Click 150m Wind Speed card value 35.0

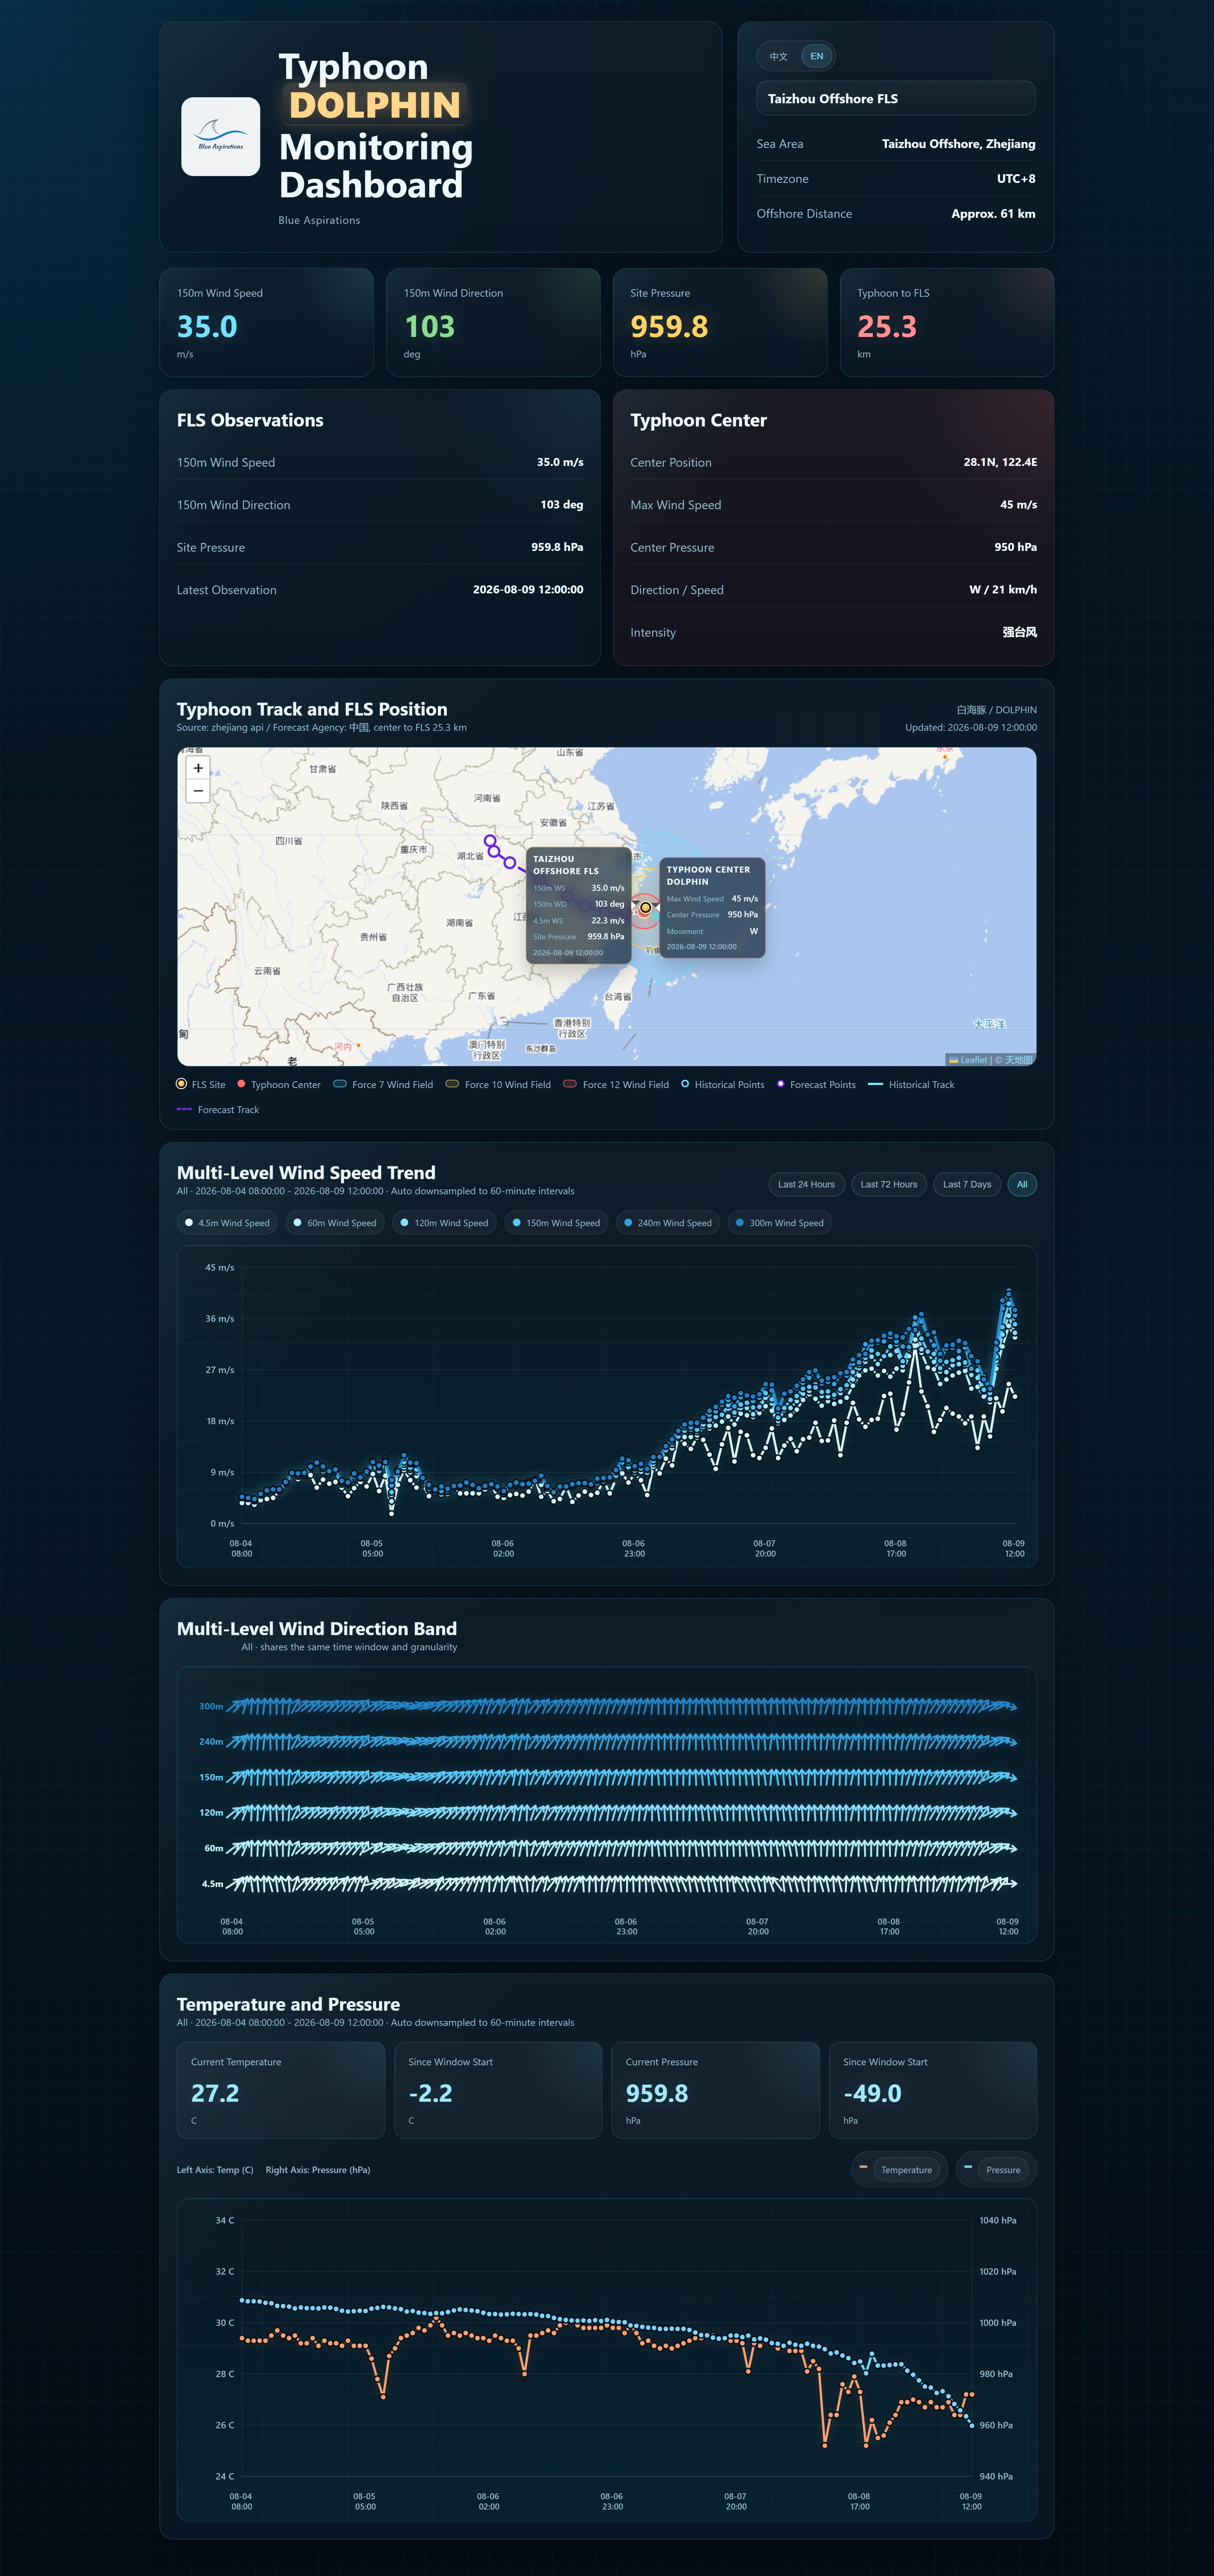click(x=207, y=327)
